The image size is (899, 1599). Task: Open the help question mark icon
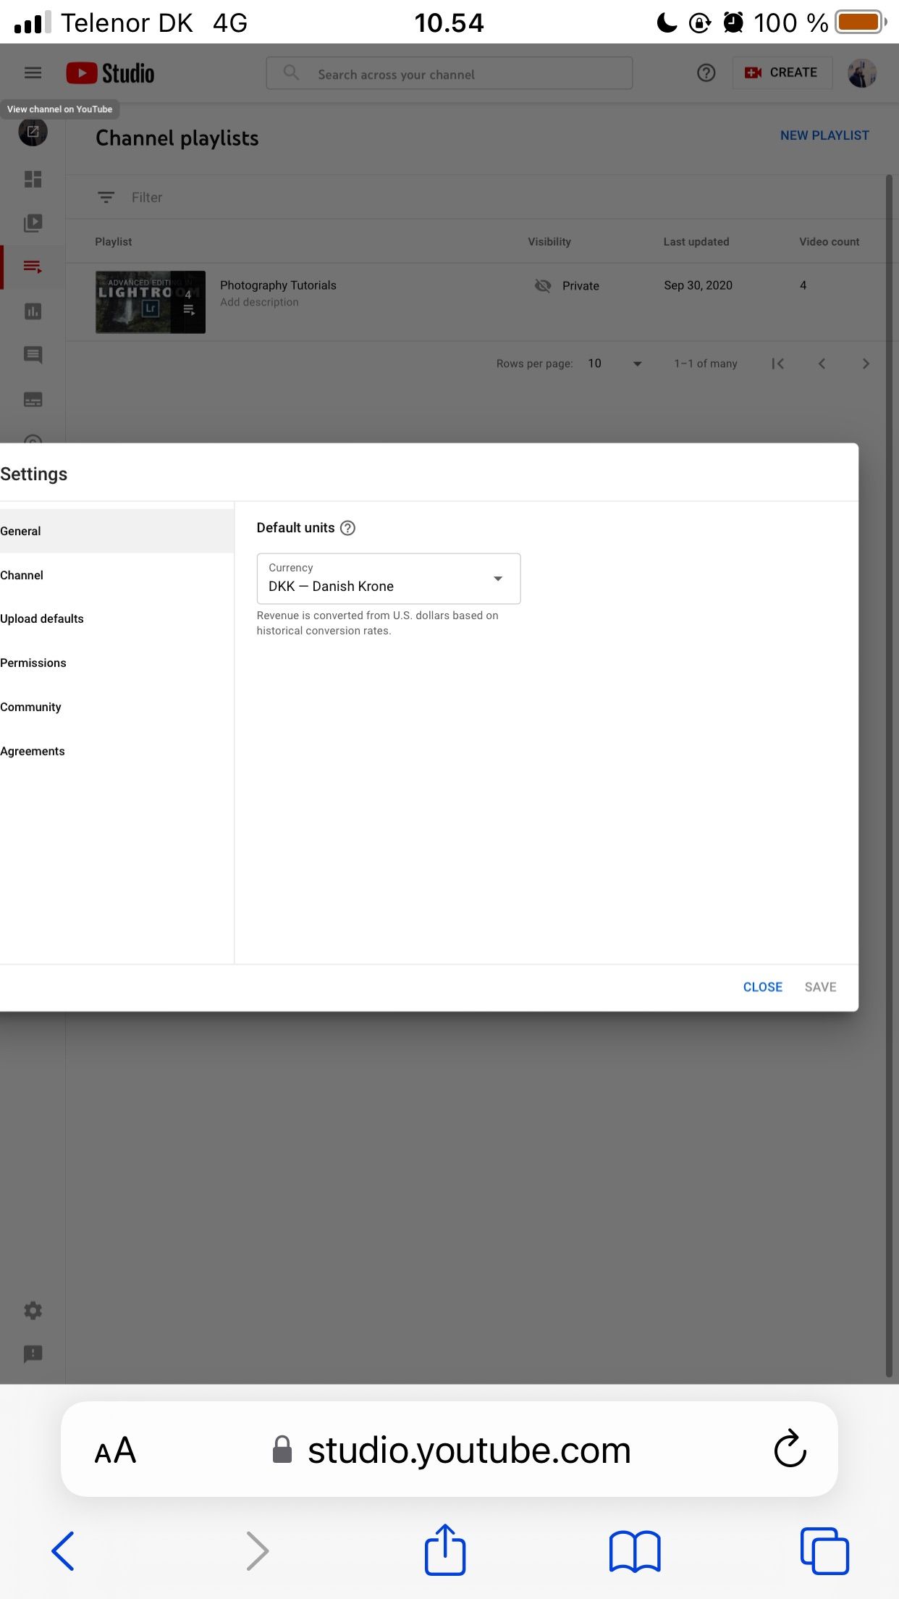[x=706, y=72]
